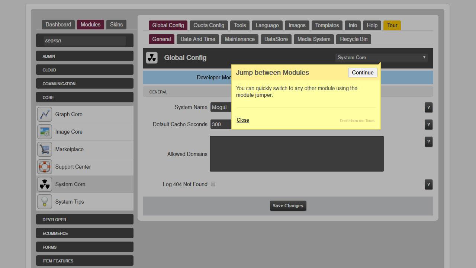Collapse the CORE module category

[84, 98]
